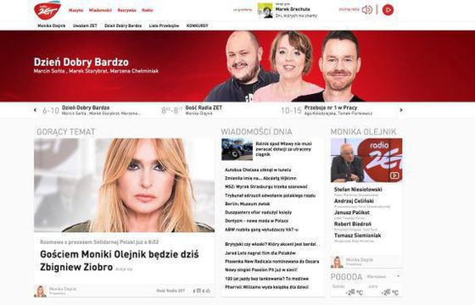Open the news Autobus Chelsea utknął w tunelu
The height and width of the screenshot is (305, 475).
click(x=258, y=170)
